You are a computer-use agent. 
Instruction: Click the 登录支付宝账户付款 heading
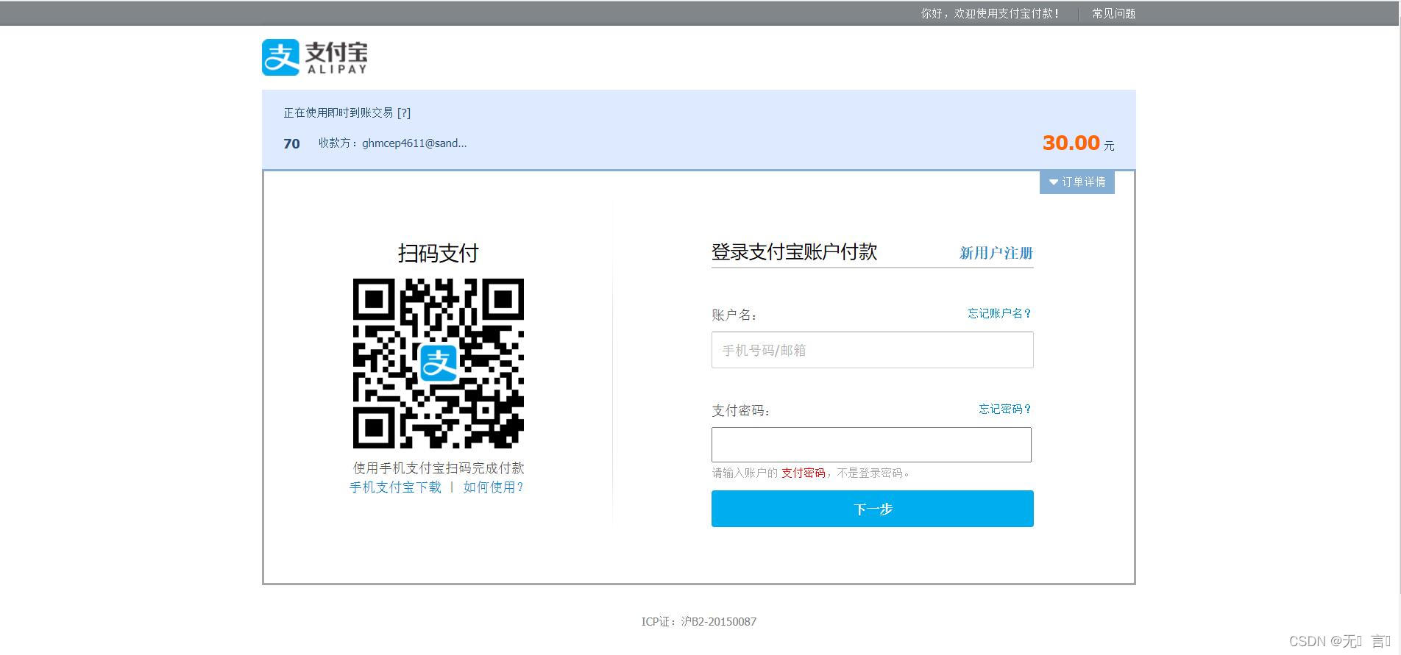pyautogui.click(x=794, y=252)
